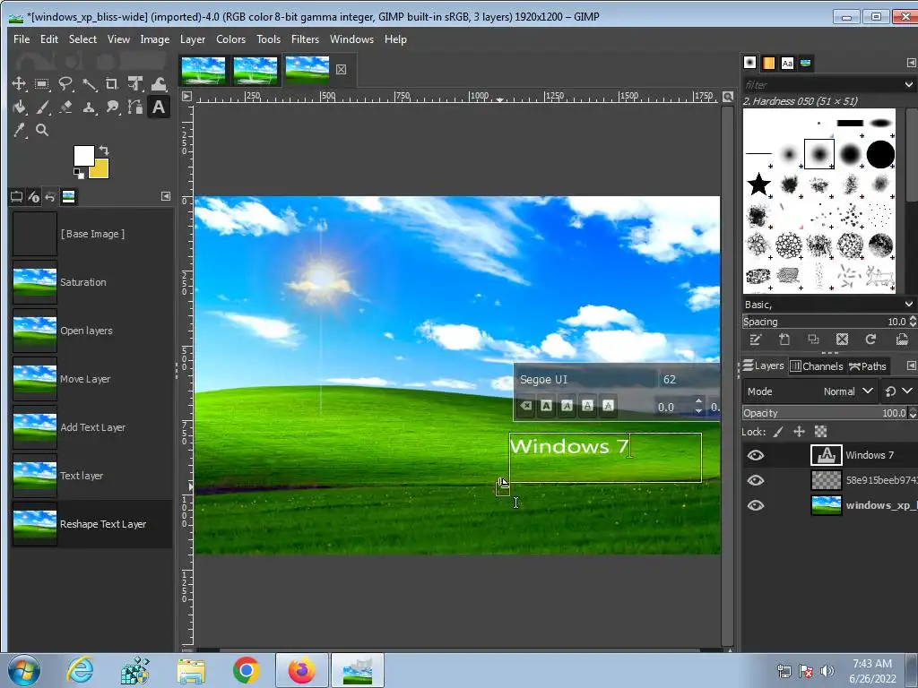Select the [ Base Image ] history entry
The height and width of the screenshot is (688, 918).
coord(92,234)
